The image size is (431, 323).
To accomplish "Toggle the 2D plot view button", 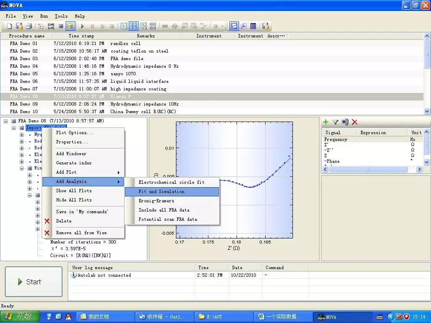I will 234,26.
